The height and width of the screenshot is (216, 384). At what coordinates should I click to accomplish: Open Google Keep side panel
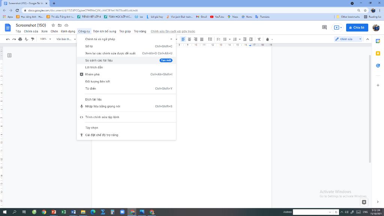(378, 53)
